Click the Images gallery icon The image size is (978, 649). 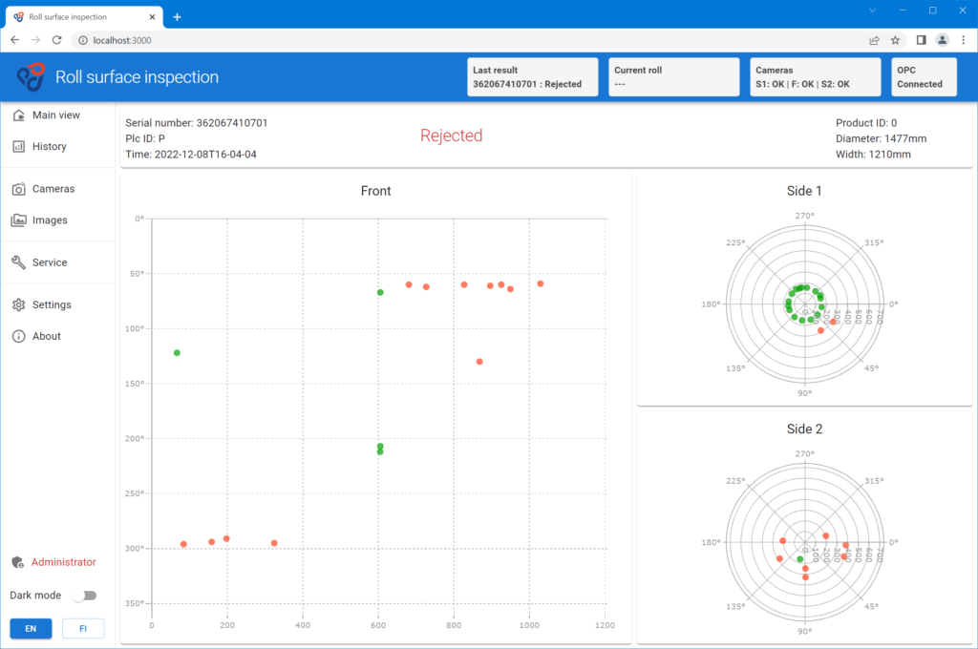[x=19, y=220]
